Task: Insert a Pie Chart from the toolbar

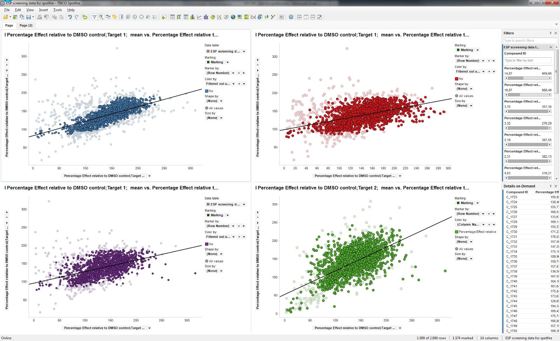Action: 212,16
